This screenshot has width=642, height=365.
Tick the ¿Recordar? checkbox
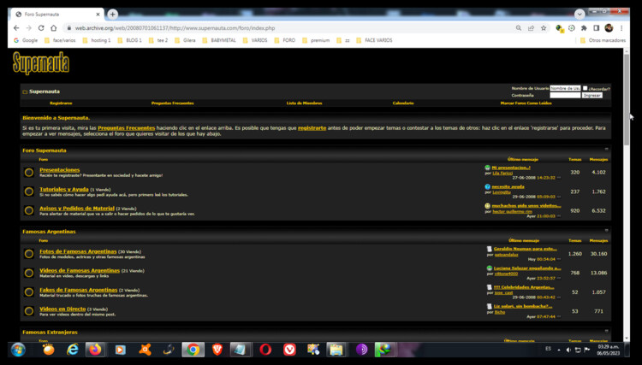click(x=586, y=88)
